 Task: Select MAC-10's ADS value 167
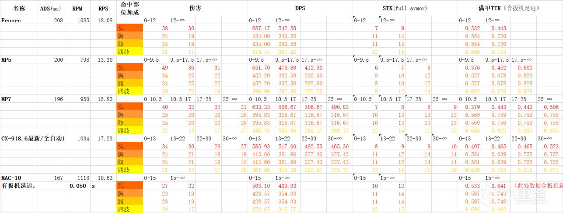tap(58, 178)
